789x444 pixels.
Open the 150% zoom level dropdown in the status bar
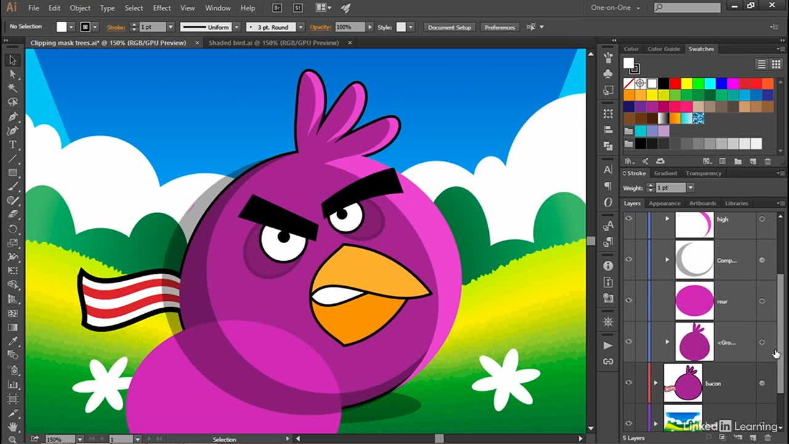(80, 439)
